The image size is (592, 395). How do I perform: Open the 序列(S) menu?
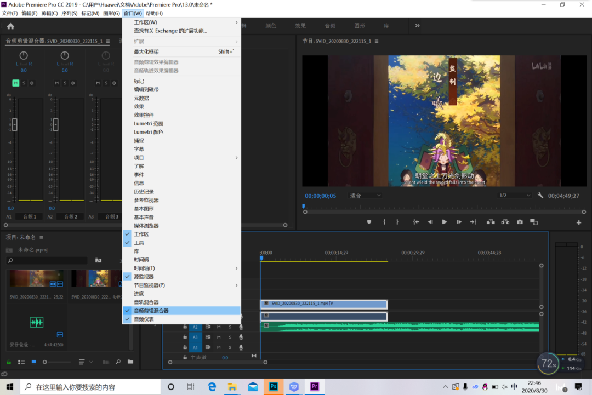pyautogui.click(x=69, y=13)
